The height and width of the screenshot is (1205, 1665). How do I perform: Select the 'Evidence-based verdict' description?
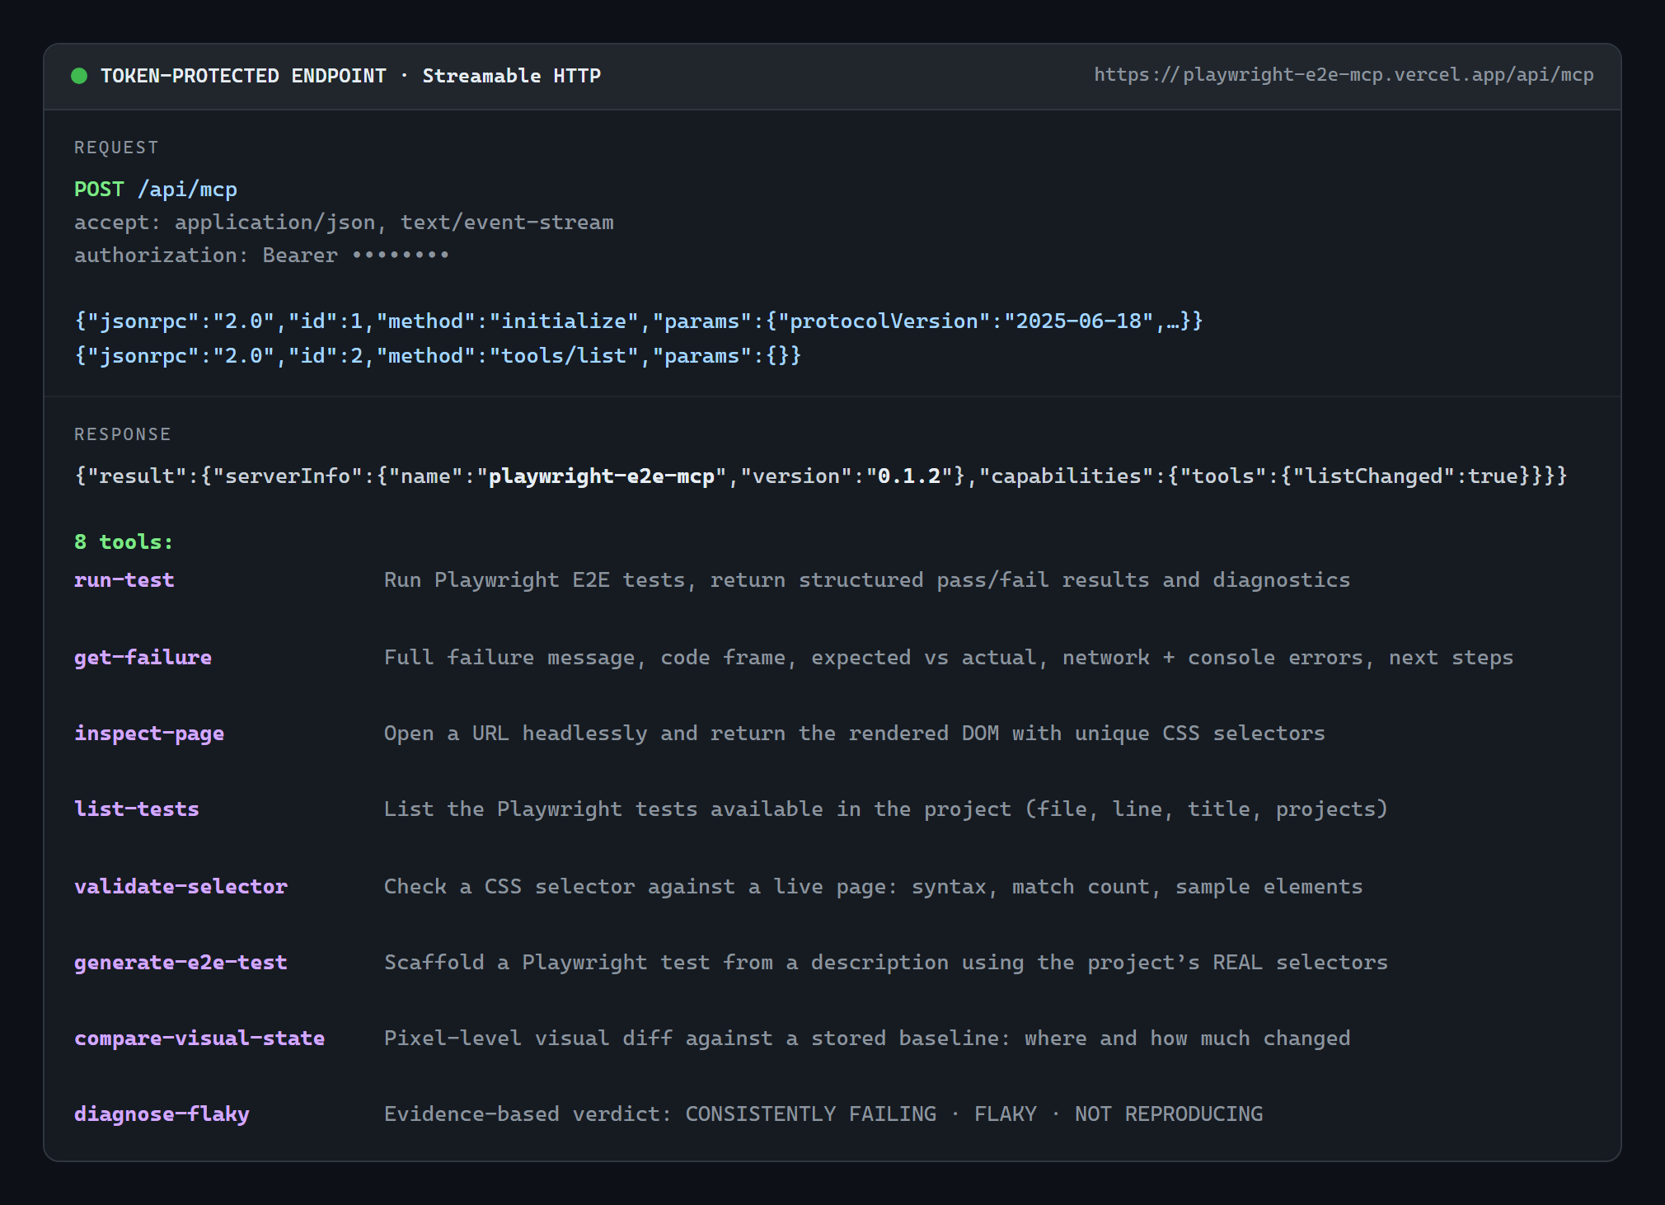point(823,1114)
